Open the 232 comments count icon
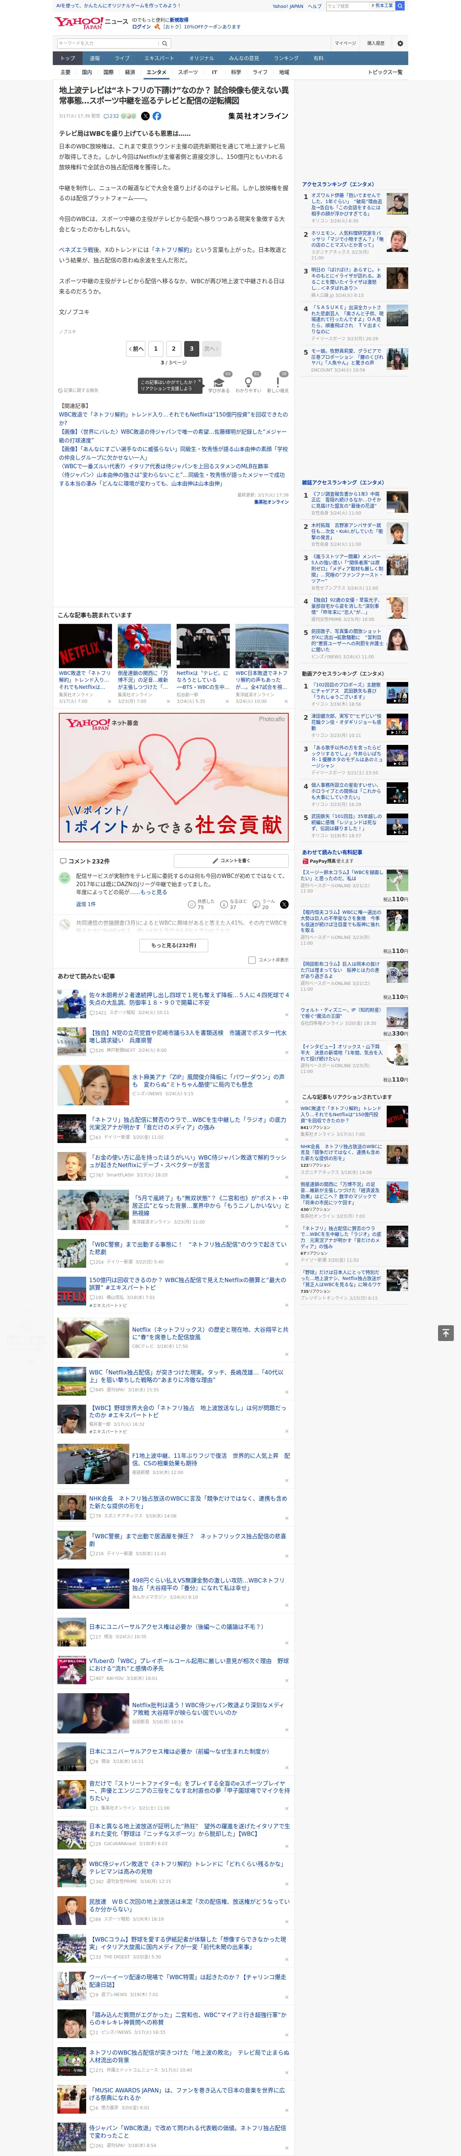Image resolution: width=461 pixels, height=2156 pixels. coord(111,116)
